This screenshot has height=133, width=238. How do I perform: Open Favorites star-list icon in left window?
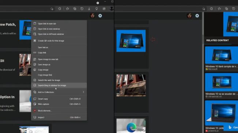click(68, 9)
